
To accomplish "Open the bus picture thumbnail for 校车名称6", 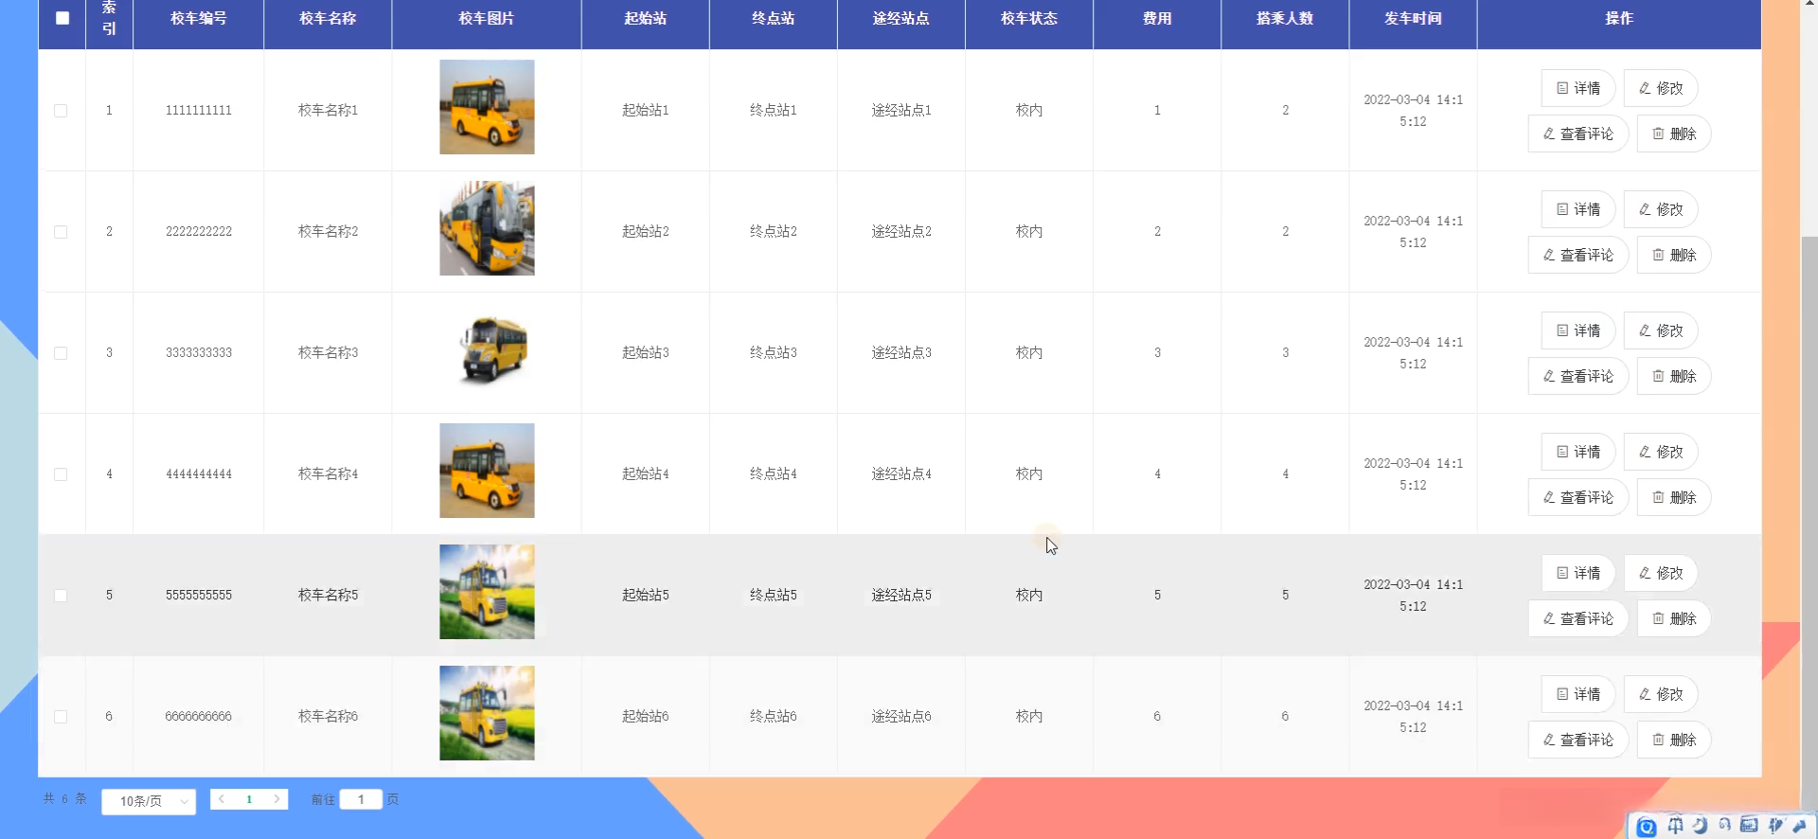I will point(487,713).
